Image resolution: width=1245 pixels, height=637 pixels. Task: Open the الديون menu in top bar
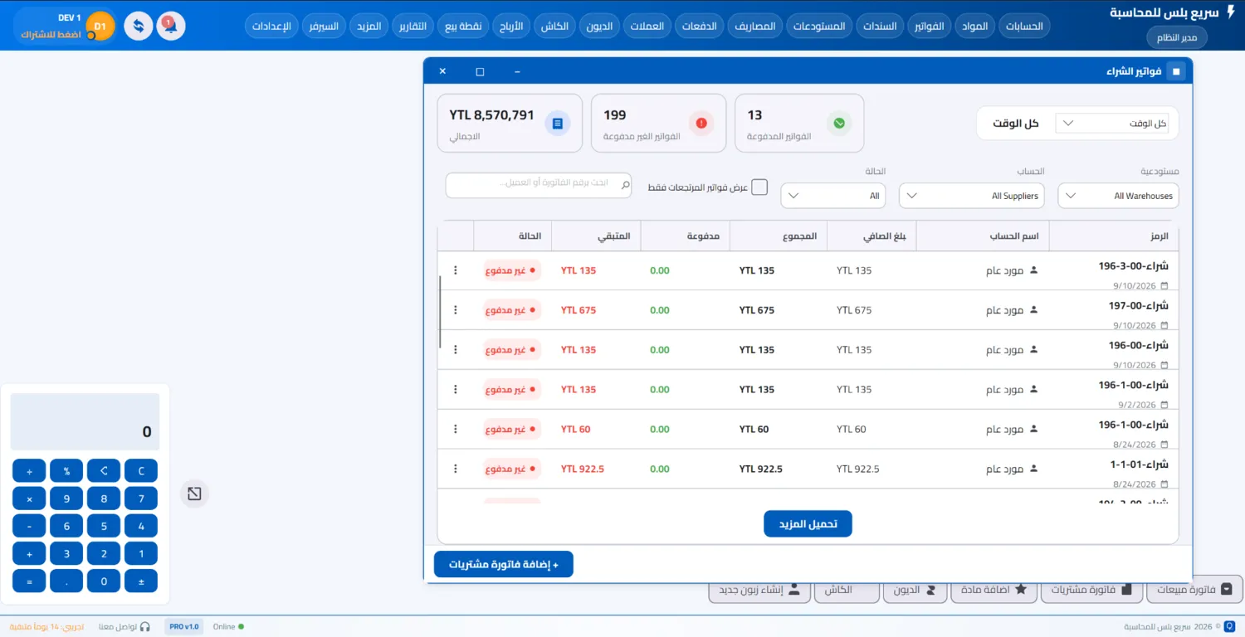point(598,26)
